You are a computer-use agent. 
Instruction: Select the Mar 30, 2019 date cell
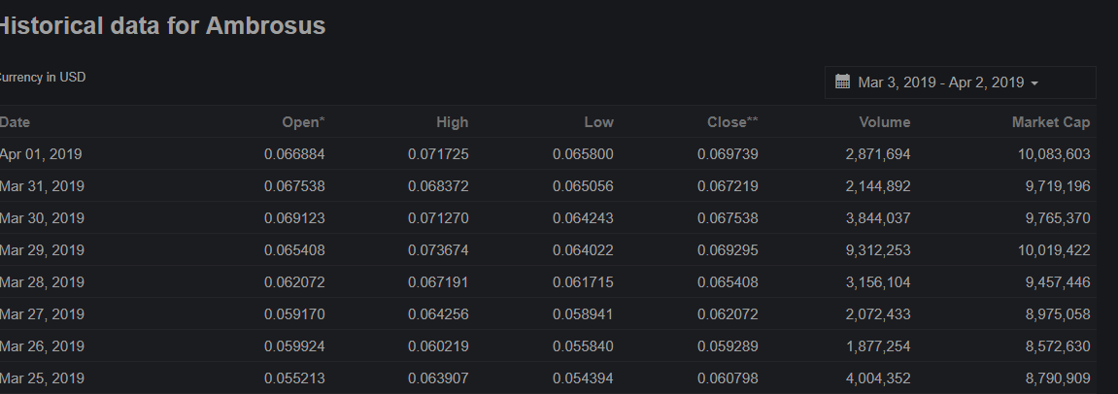coord(42,218)
